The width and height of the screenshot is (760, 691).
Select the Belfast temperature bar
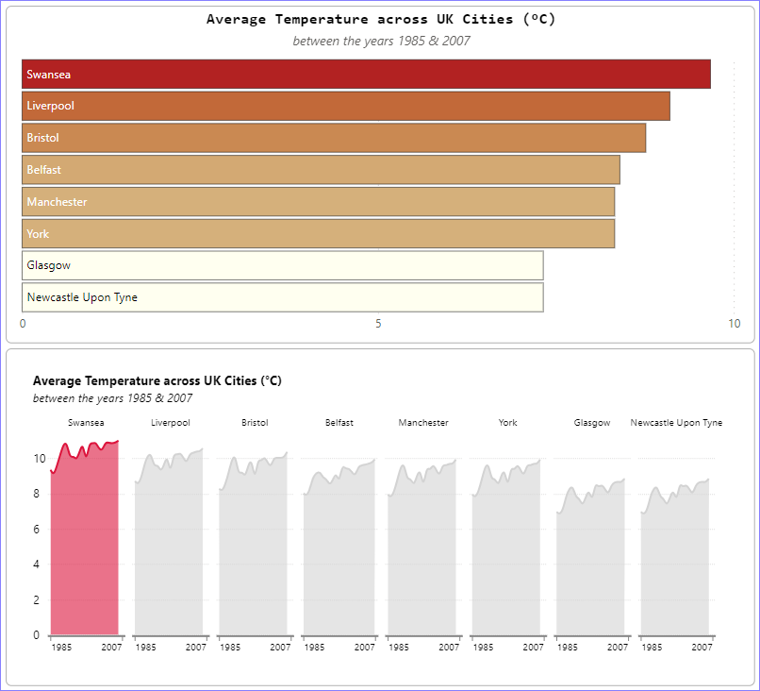point(321,170)
